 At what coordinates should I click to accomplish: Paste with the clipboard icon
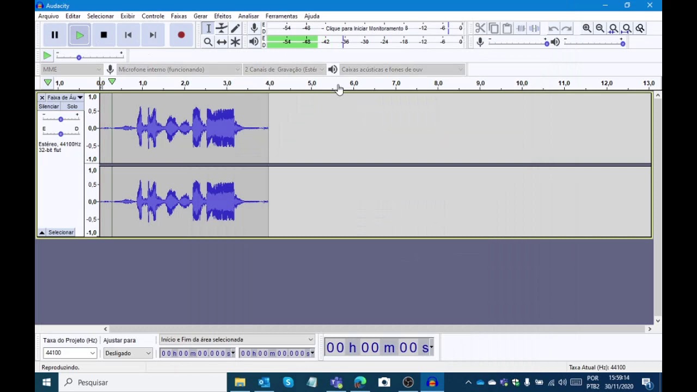pos(507,28)
